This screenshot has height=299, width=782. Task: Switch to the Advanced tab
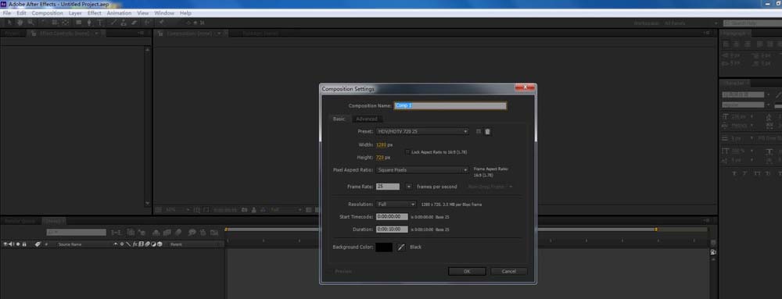367,119
